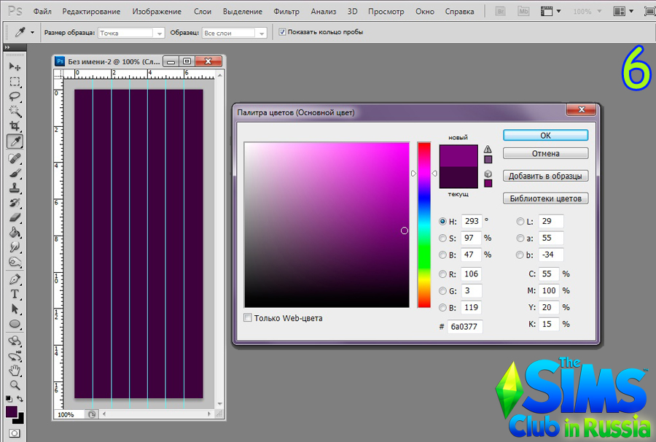Select the Hand tool

click(15, 370)
